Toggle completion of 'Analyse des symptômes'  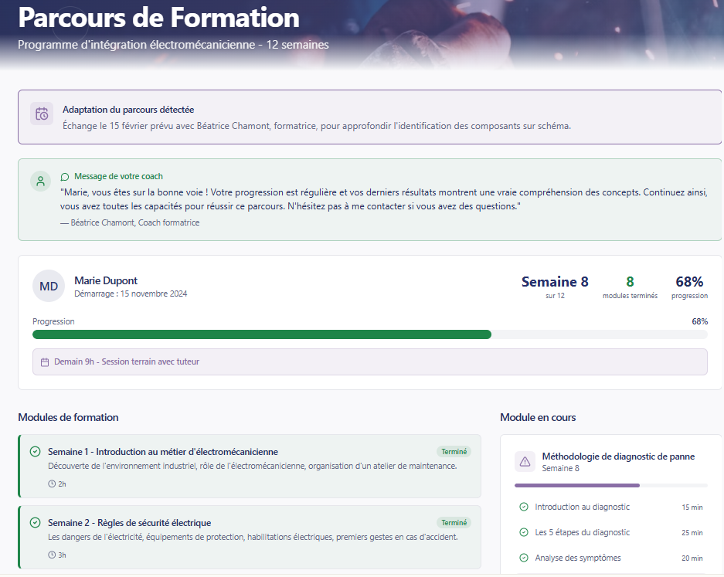click(x=525, y=558)
